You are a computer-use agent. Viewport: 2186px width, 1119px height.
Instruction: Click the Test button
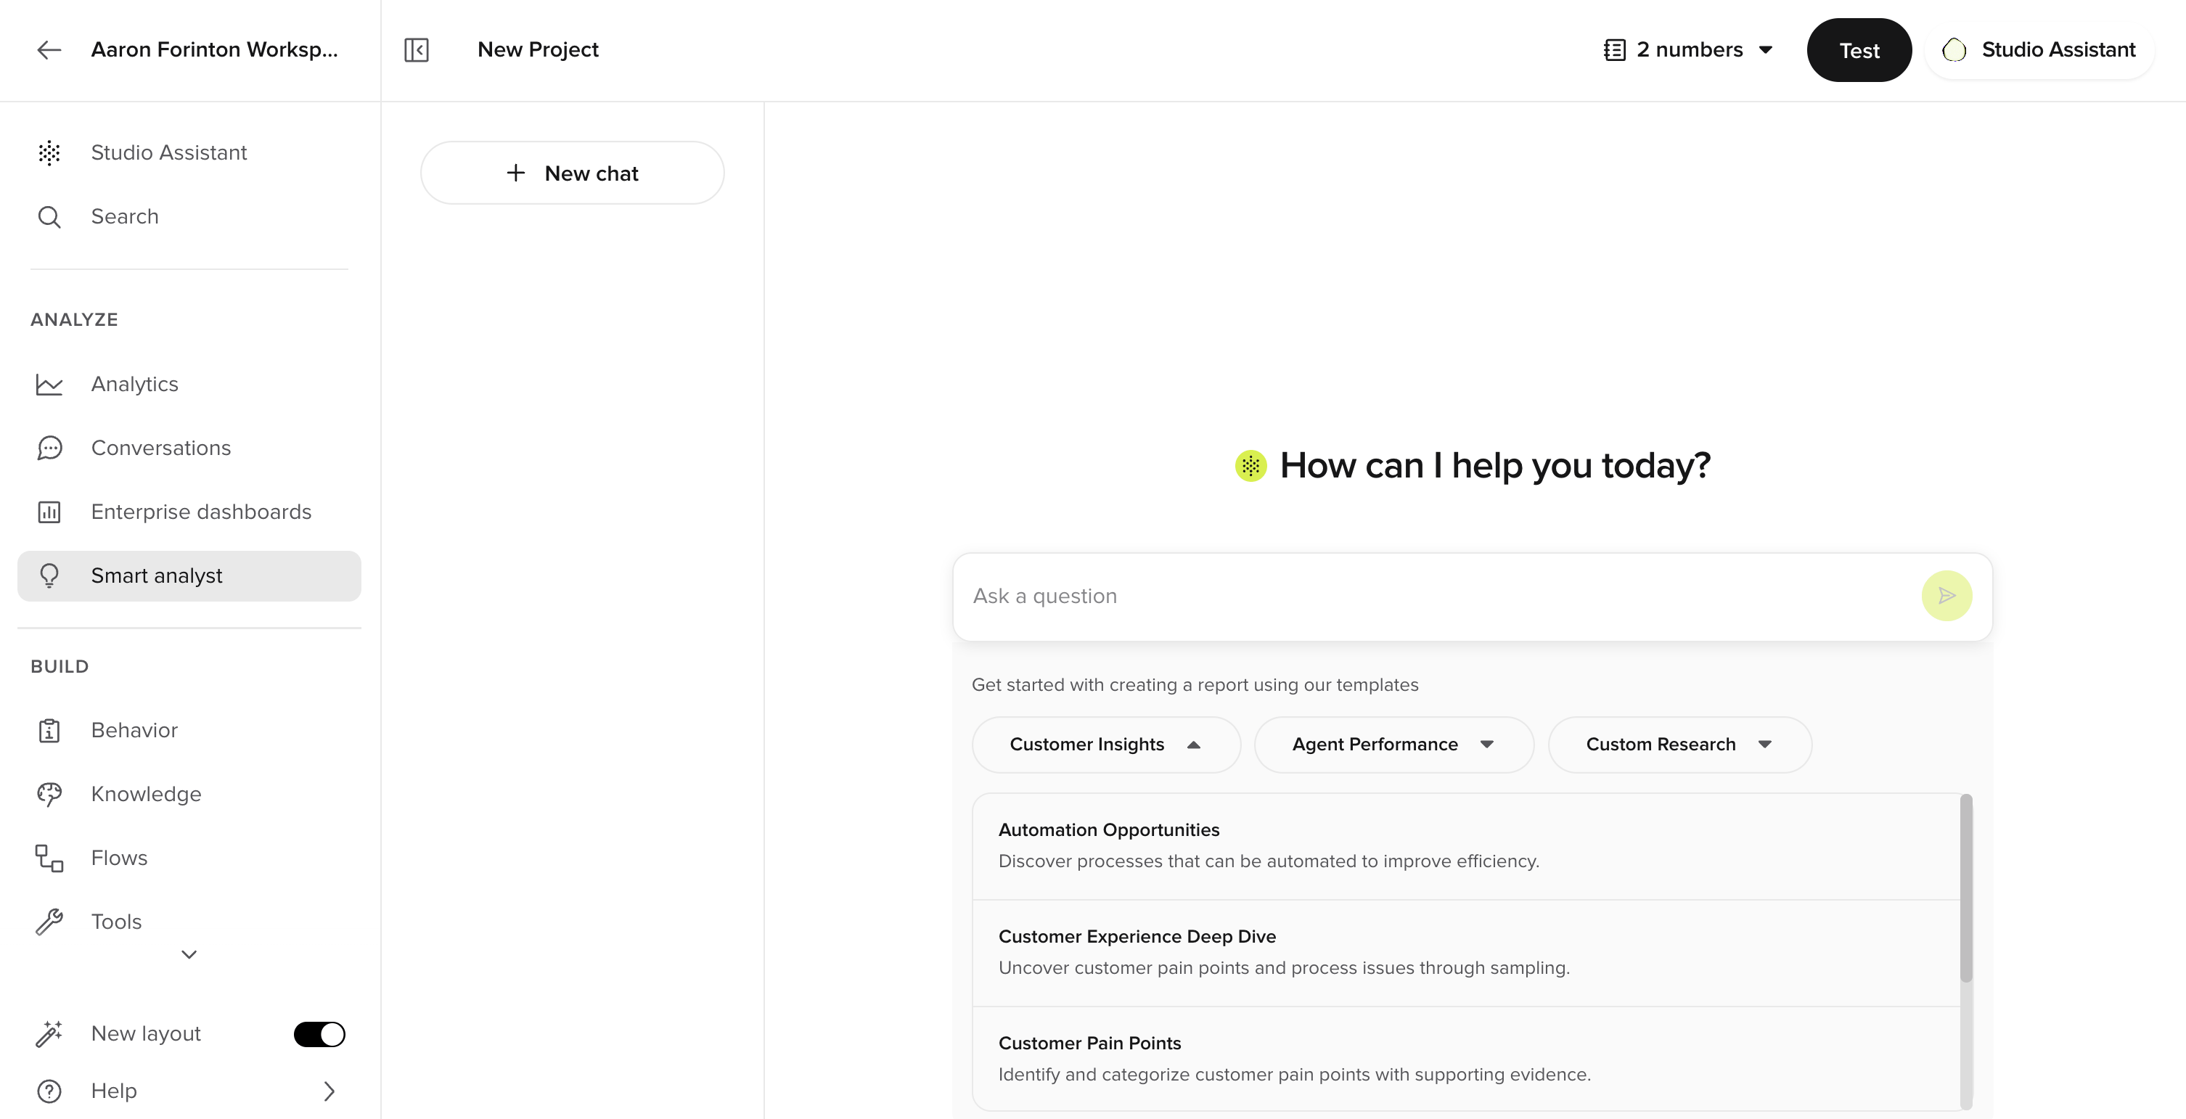[x=1859, y=50]
